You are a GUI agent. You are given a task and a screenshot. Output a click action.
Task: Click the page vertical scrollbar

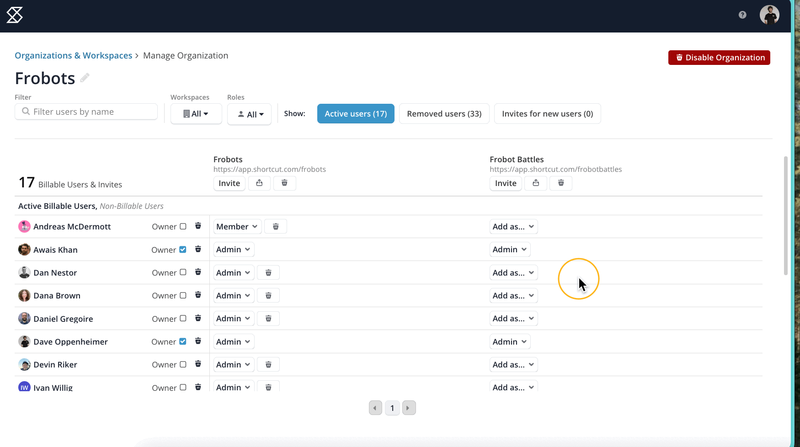(x=786, y=215)
